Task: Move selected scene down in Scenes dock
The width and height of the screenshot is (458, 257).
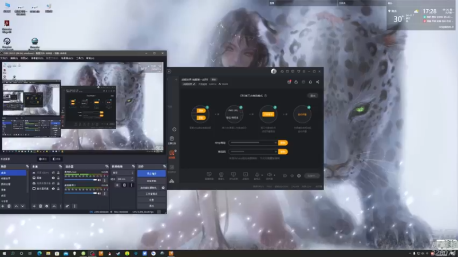Action: [x=22, y=206]
